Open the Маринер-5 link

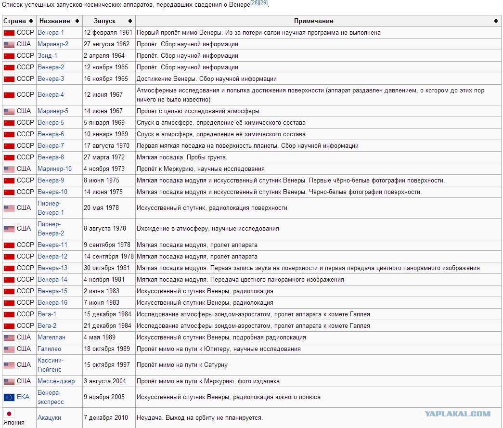pos(53,111)
